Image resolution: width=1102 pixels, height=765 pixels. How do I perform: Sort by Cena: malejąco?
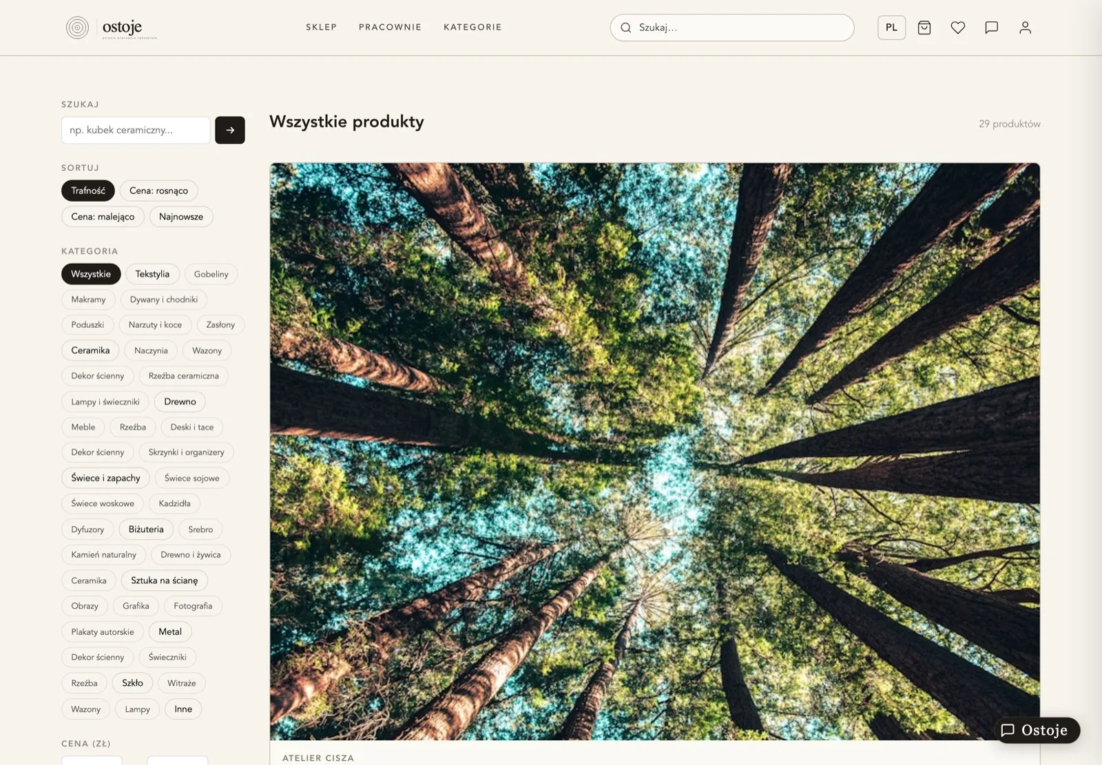pos(103,217)
